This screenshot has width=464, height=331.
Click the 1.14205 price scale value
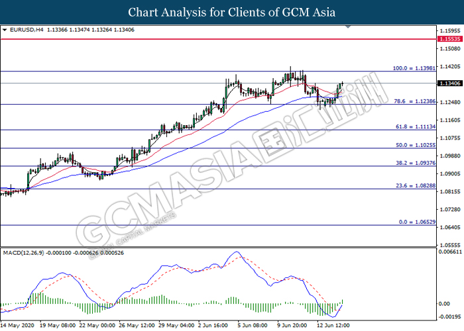point(450,66)
